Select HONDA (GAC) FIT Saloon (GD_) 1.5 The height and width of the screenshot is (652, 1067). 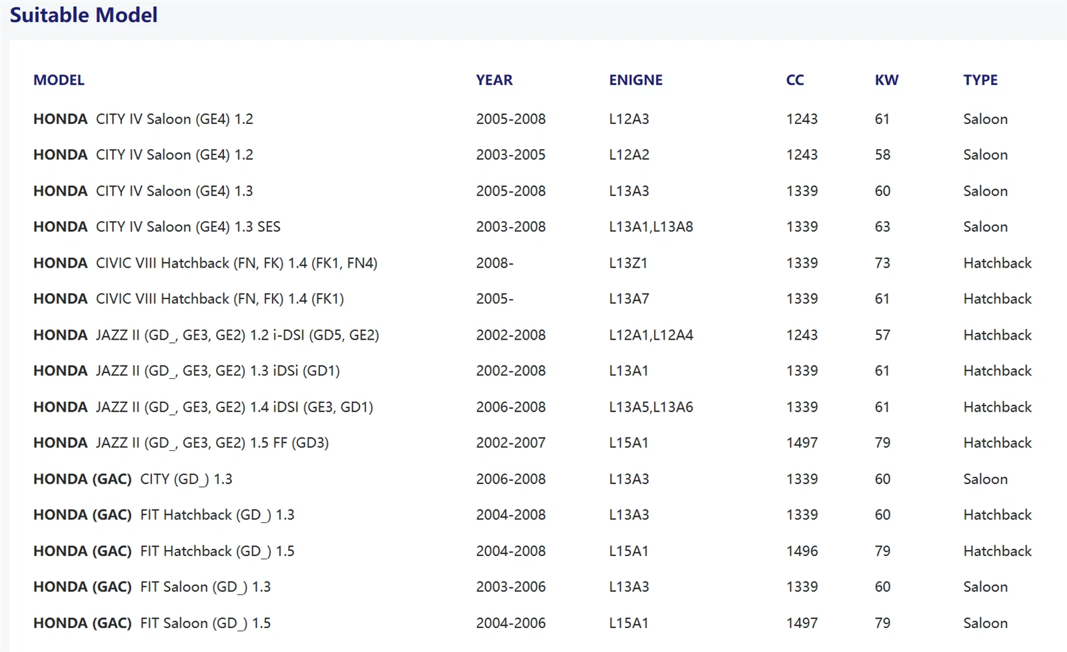click(x=152, y=623)
